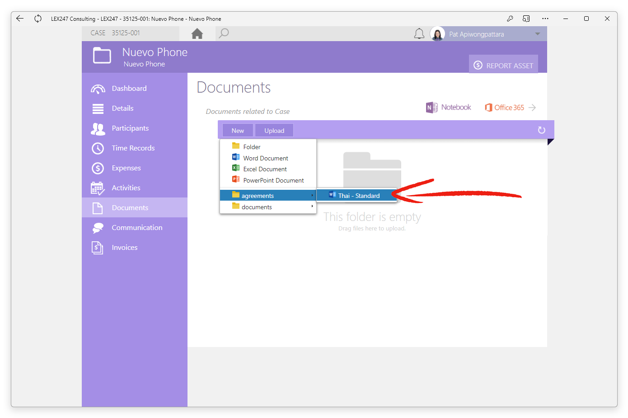Click the search magnifier icon

[224, 33]
